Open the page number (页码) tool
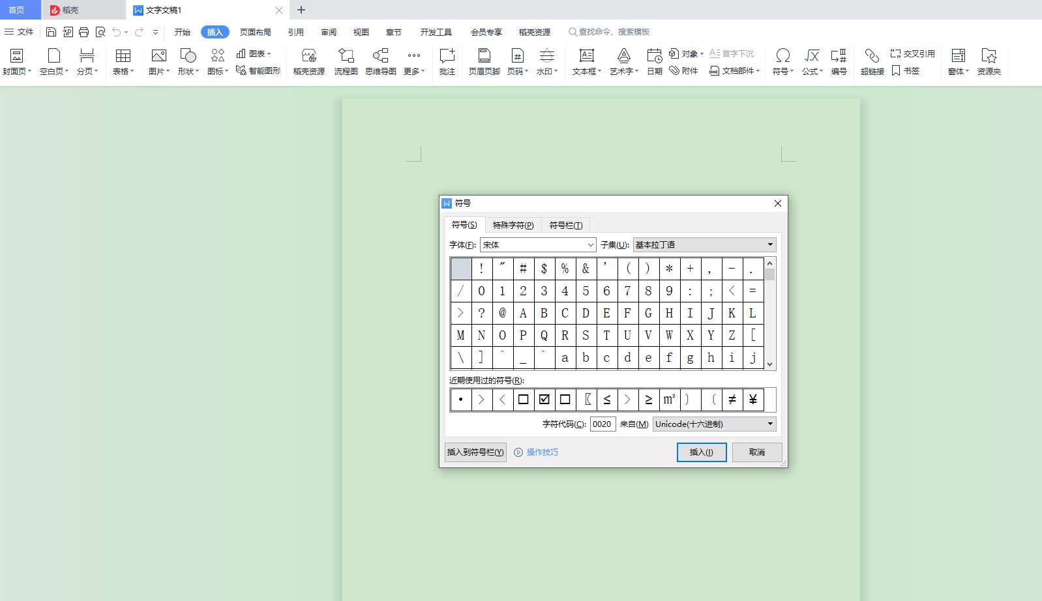 pos(518,63)
